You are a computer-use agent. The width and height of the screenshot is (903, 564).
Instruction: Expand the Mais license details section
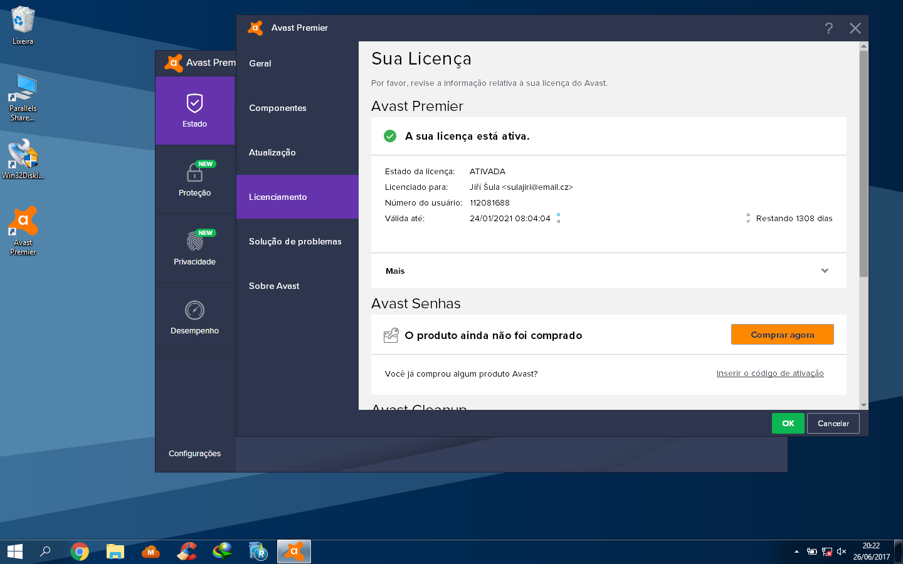pos(609,271)
